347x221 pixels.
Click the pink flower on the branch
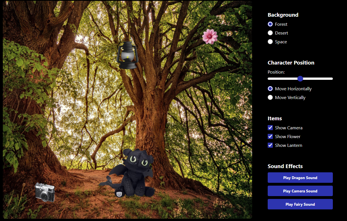(210, 37)
